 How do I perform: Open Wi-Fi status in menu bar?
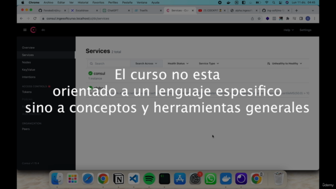[267, 3]
